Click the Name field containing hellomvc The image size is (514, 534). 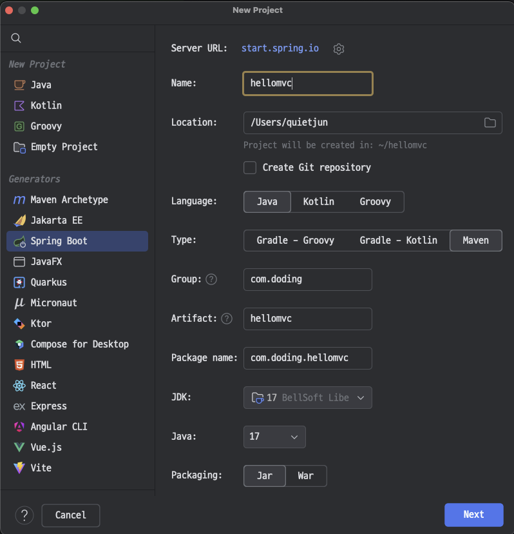(x=307, y=83)
